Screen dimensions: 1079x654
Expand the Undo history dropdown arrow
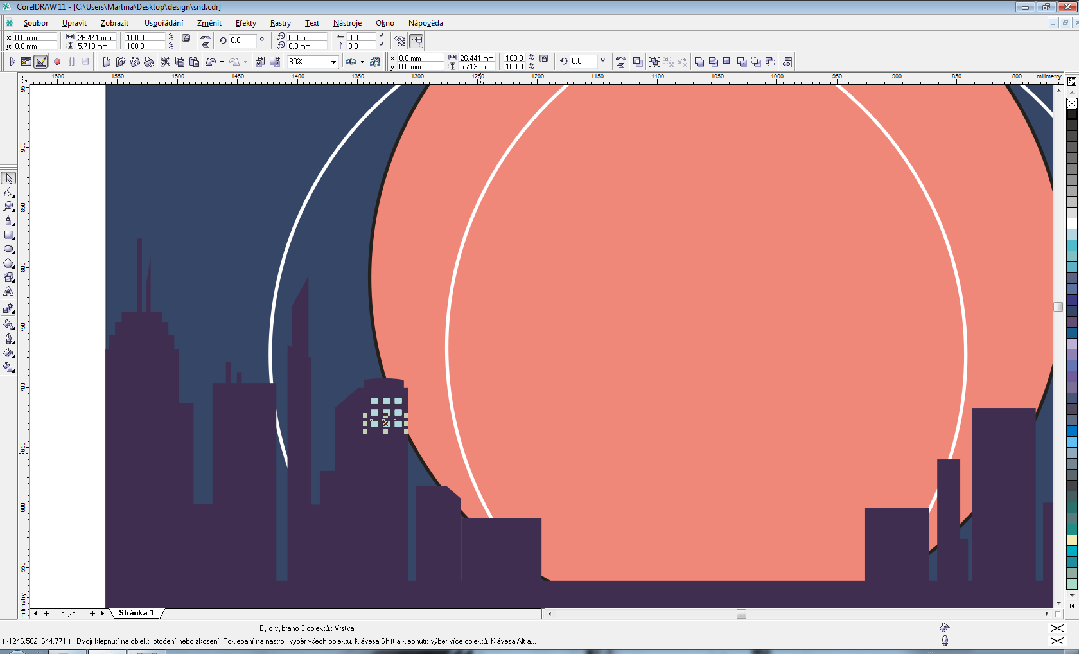coord(222,62)
